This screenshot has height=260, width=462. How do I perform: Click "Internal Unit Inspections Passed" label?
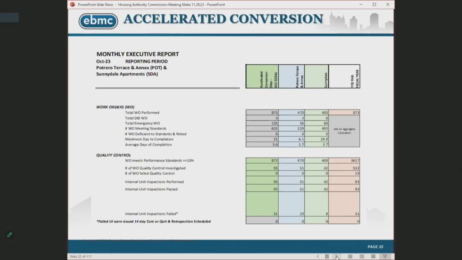point(151,189)
